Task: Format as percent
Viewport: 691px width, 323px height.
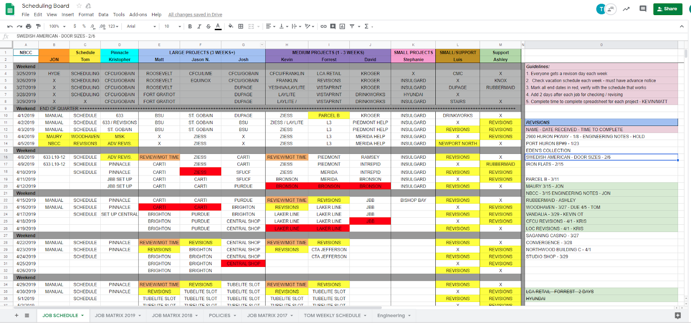Action: [84, 26]
